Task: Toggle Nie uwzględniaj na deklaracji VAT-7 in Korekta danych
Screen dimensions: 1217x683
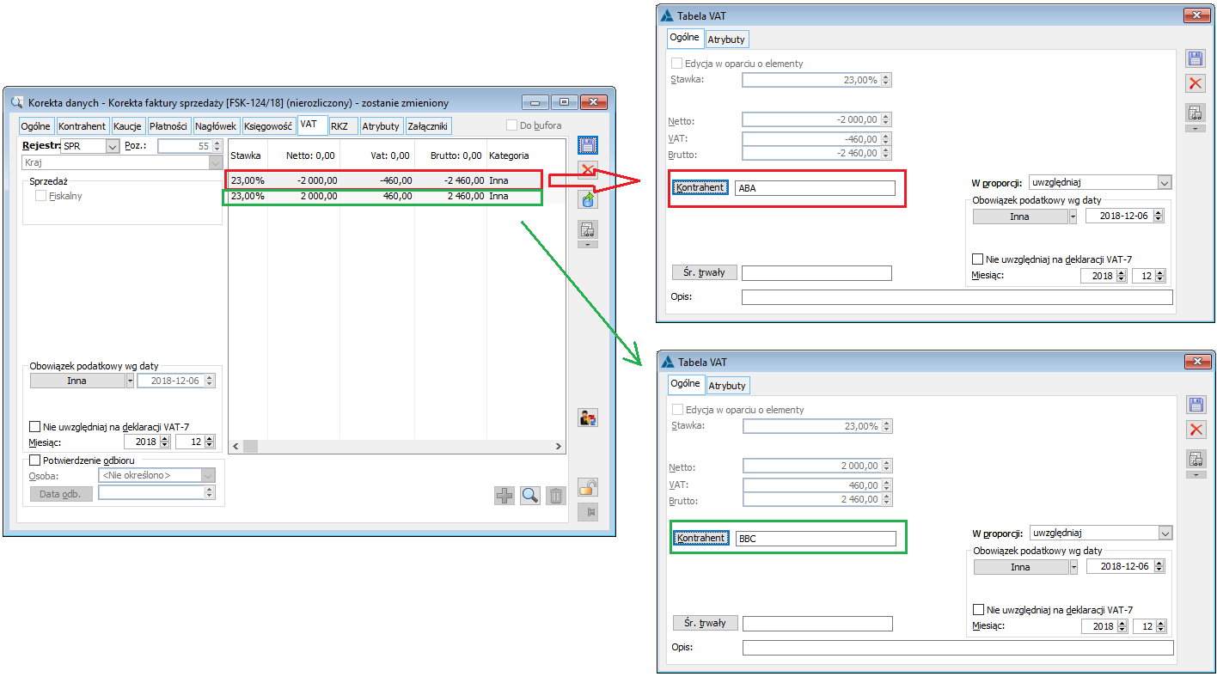Action: 34,426
